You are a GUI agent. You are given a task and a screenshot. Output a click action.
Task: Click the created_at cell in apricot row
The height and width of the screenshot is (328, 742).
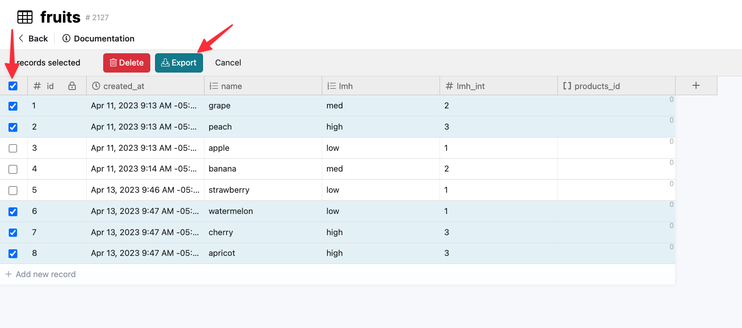click(x=145, y=253)
